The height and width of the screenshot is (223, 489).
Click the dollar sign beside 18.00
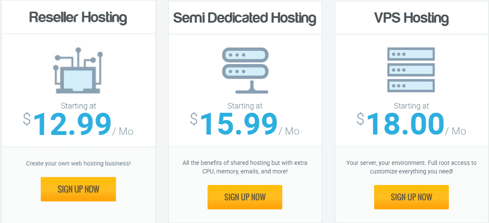360,119
